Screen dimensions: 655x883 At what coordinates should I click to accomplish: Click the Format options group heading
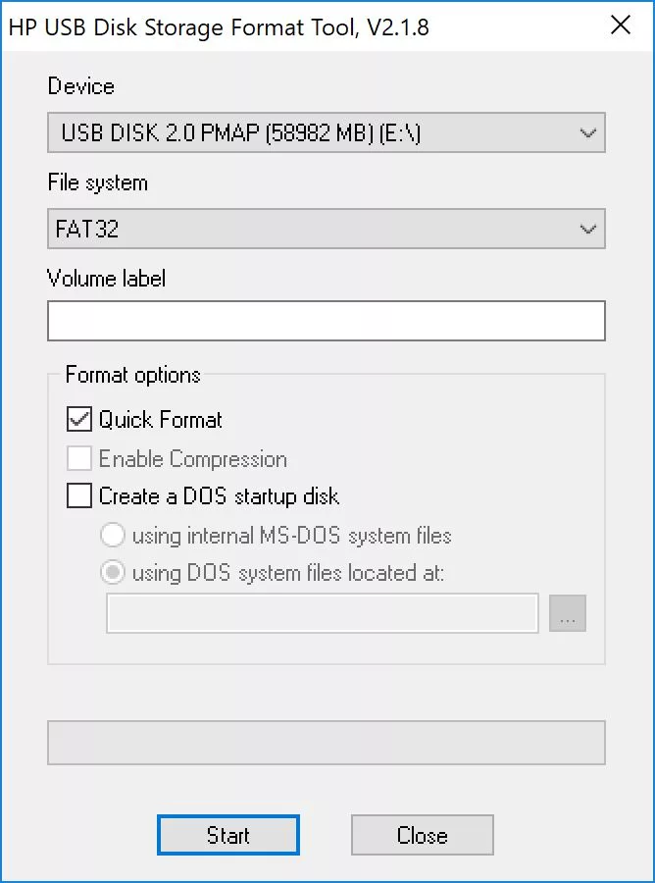[x=132, y=375]
